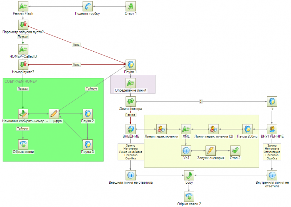Click the Пауза 200мс timer node
Image resolution: width=291 pixels, height=207 pixels.
[x=247, y=129]
